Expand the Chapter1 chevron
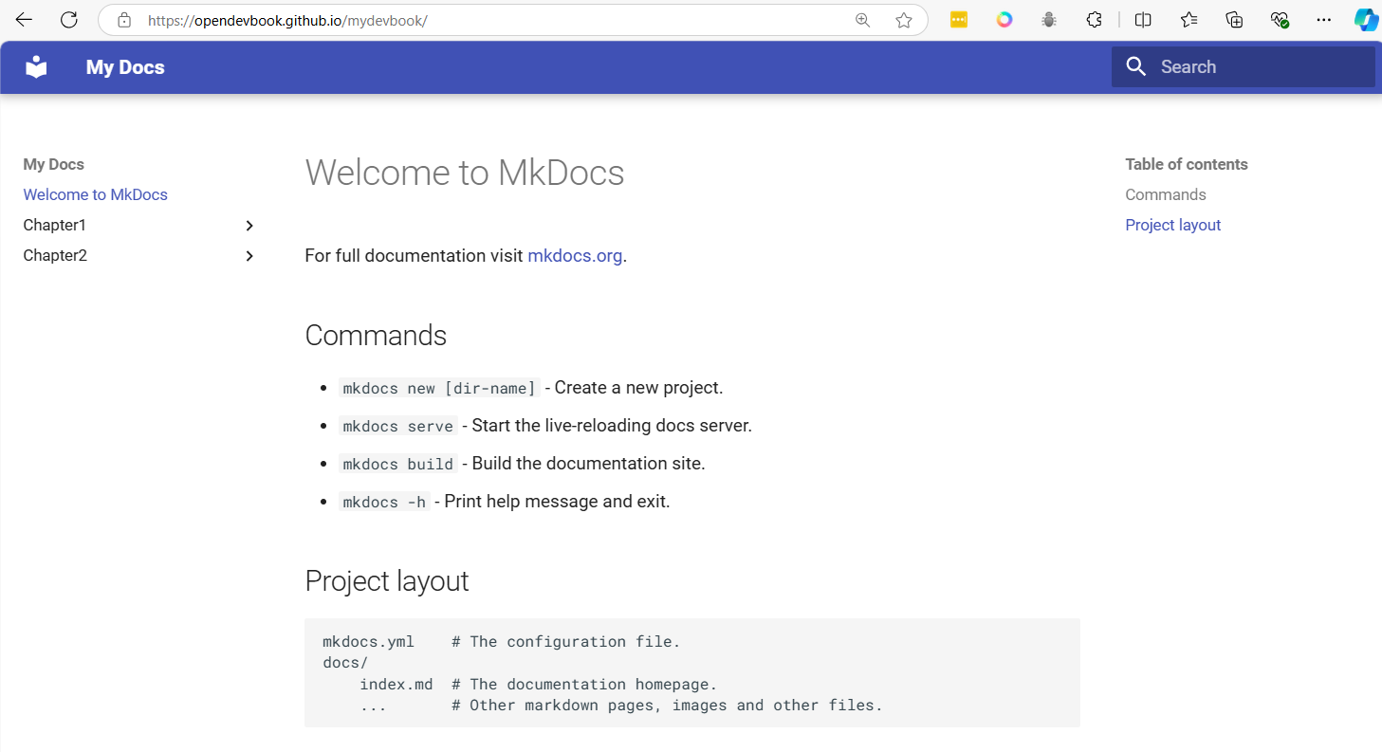 249,226
